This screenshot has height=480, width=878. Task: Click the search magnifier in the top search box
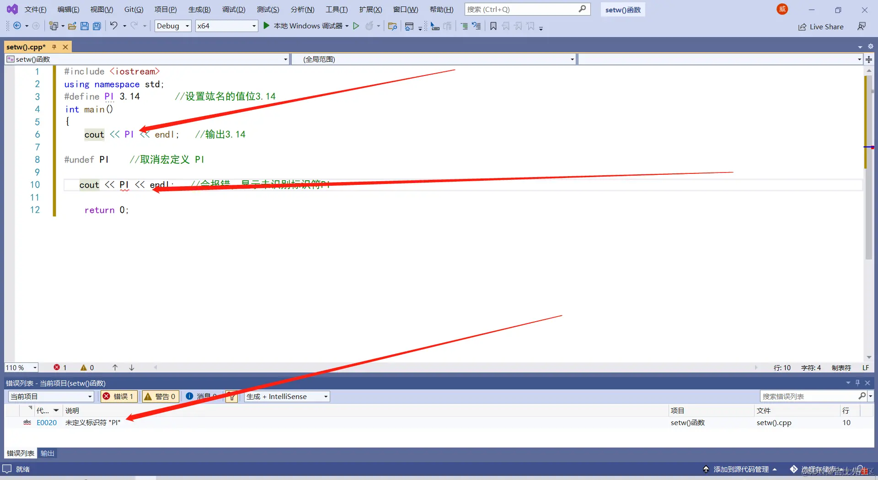582,9
